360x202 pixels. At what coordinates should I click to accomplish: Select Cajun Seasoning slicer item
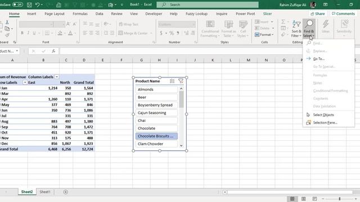click(x=156, y=113)
